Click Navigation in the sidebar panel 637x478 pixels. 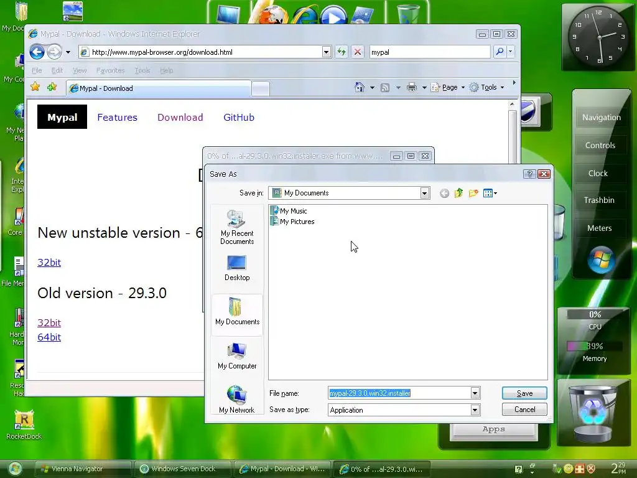[602, 118]
